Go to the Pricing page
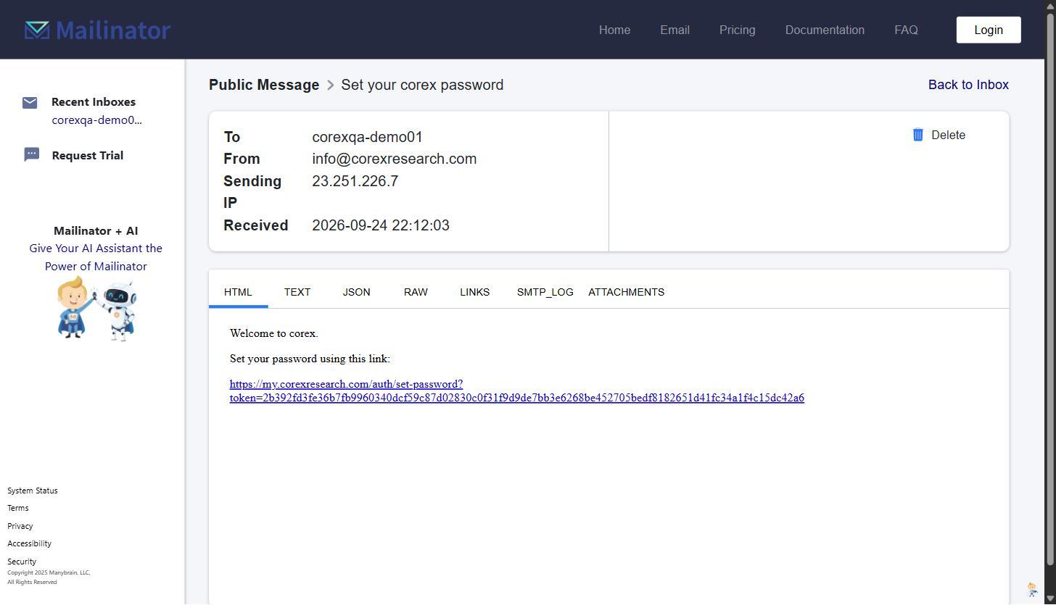 [737, 30]
